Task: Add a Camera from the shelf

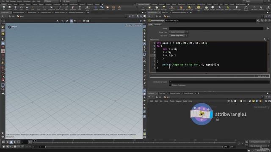Action: pyautogui.click(x=143, y=8)
